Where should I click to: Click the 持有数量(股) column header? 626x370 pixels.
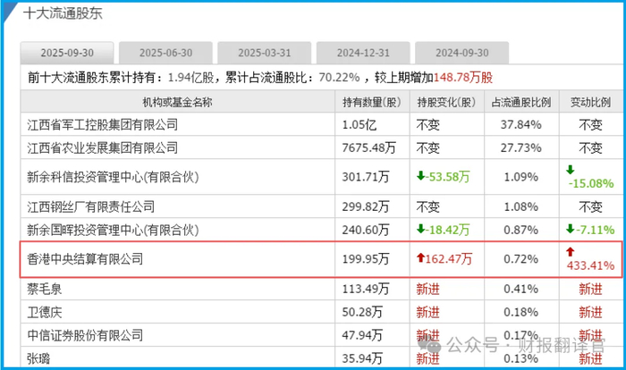[x=372, y=102]
